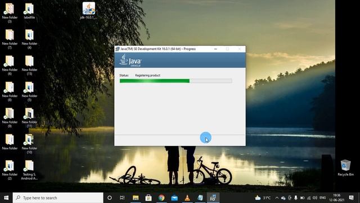Click the Cortana circle on taskbar
360x203 pixels.
[110, 198]
